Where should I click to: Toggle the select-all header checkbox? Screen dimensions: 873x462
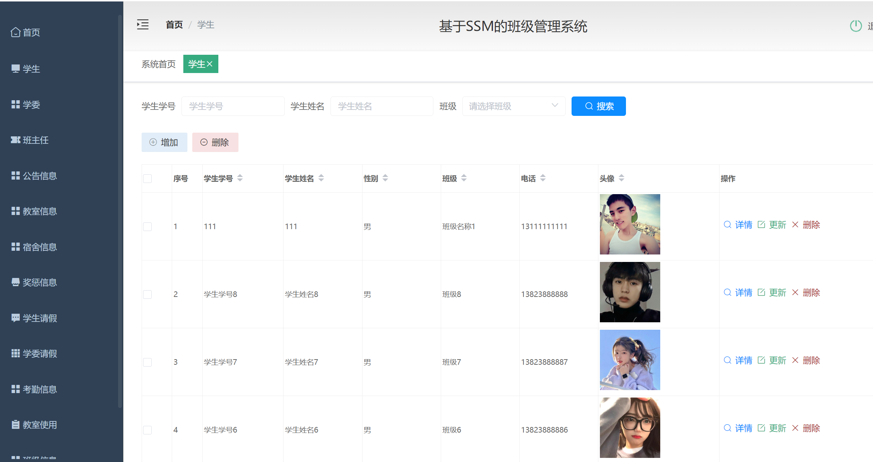tap(148, 178)
